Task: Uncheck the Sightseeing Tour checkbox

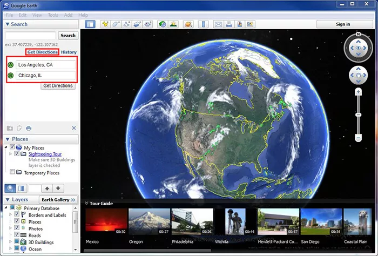Action: click(x=17, y=153)
